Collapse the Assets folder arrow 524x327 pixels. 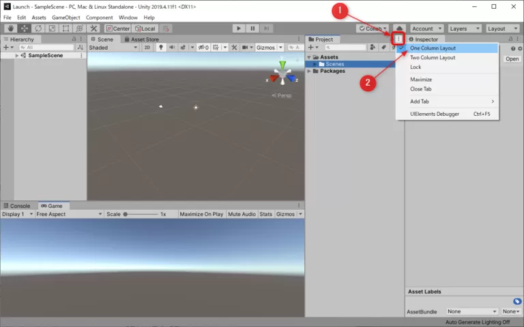tap(309, 57)
